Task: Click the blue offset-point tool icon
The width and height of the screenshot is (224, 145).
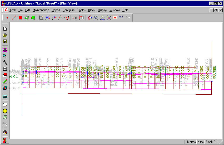Action: click(x=54, y=18)
